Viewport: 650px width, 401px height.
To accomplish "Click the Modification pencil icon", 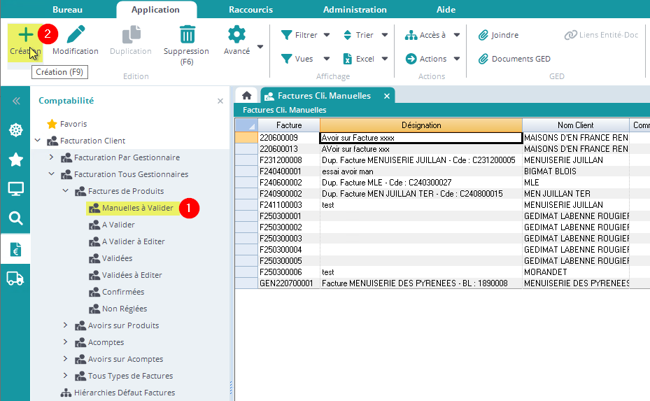I will click(x=76, y=35).
